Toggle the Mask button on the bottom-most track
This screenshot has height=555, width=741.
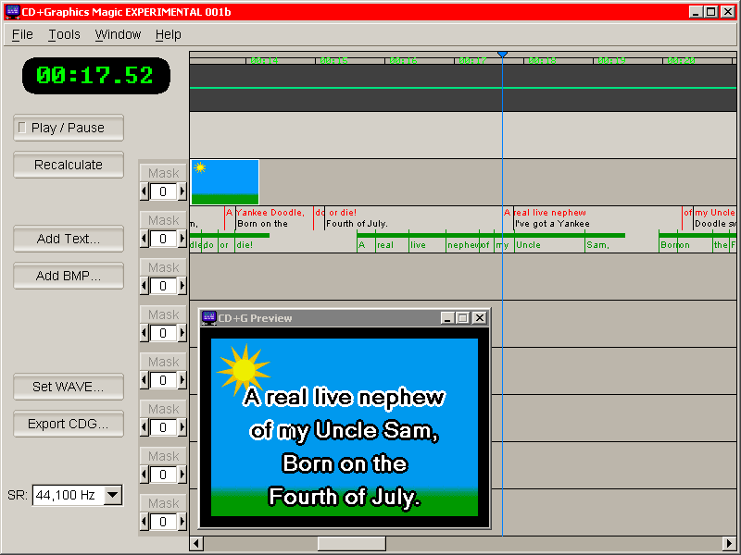[x=164, y=503]
